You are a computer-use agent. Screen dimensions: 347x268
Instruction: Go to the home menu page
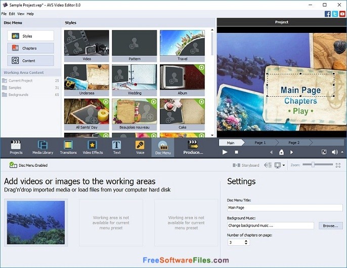(x=281, y=152)
